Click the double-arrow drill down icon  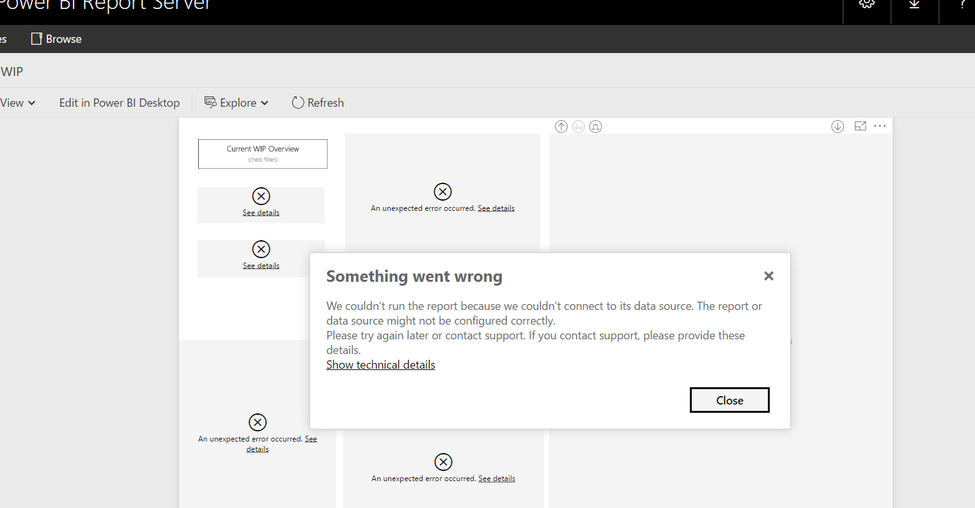click(x=579, y=127)
